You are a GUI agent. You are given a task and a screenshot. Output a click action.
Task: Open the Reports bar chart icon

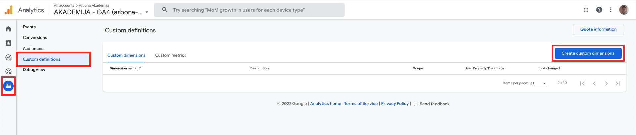point(8,43)
